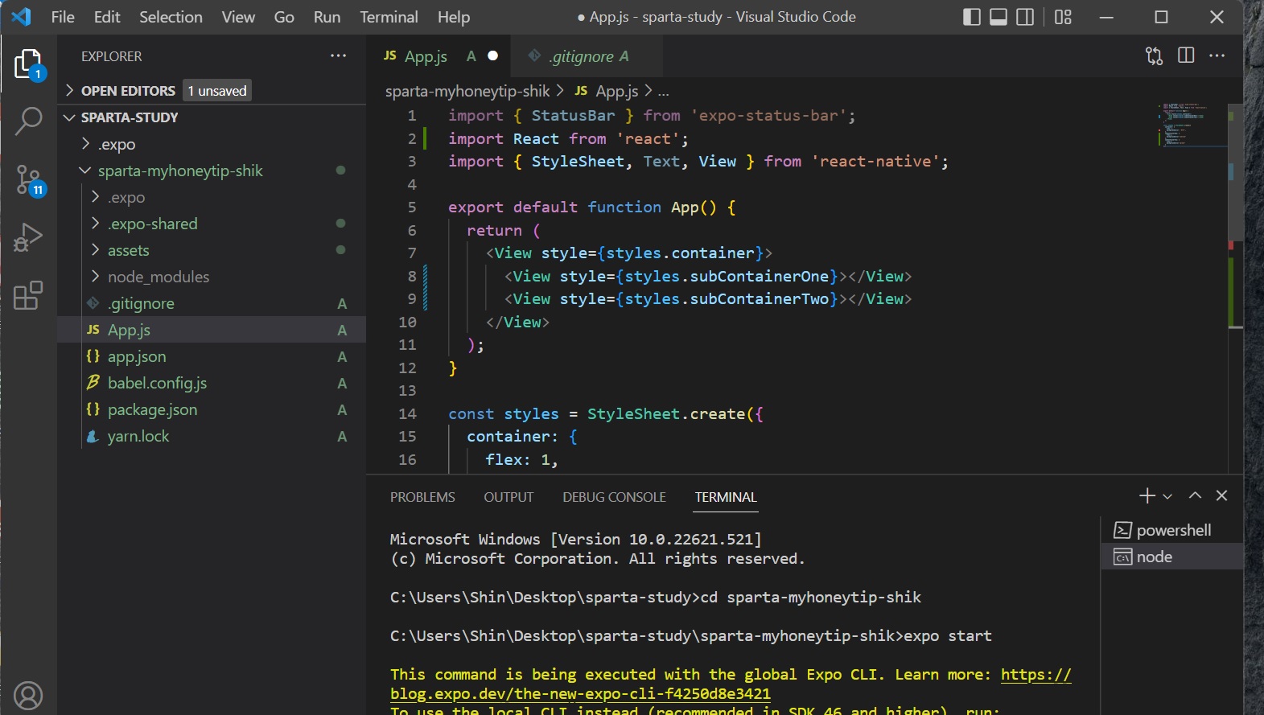This screenshot has width=1264, height=715.
Task: Select the Terminal panel tab
Action: click(726, 497)
